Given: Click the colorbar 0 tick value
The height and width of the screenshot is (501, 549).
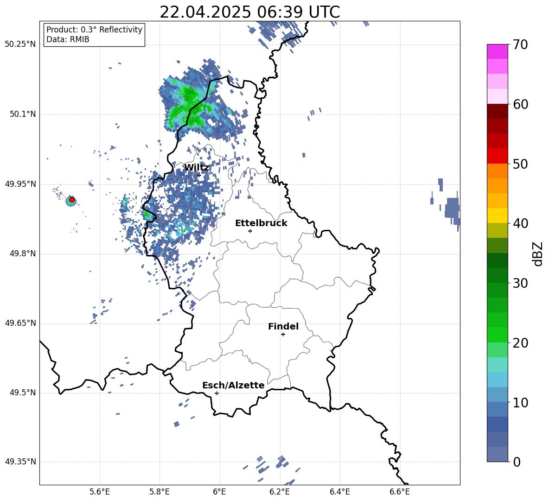Looking at the screenshot, I should click(x=517, y=462).
